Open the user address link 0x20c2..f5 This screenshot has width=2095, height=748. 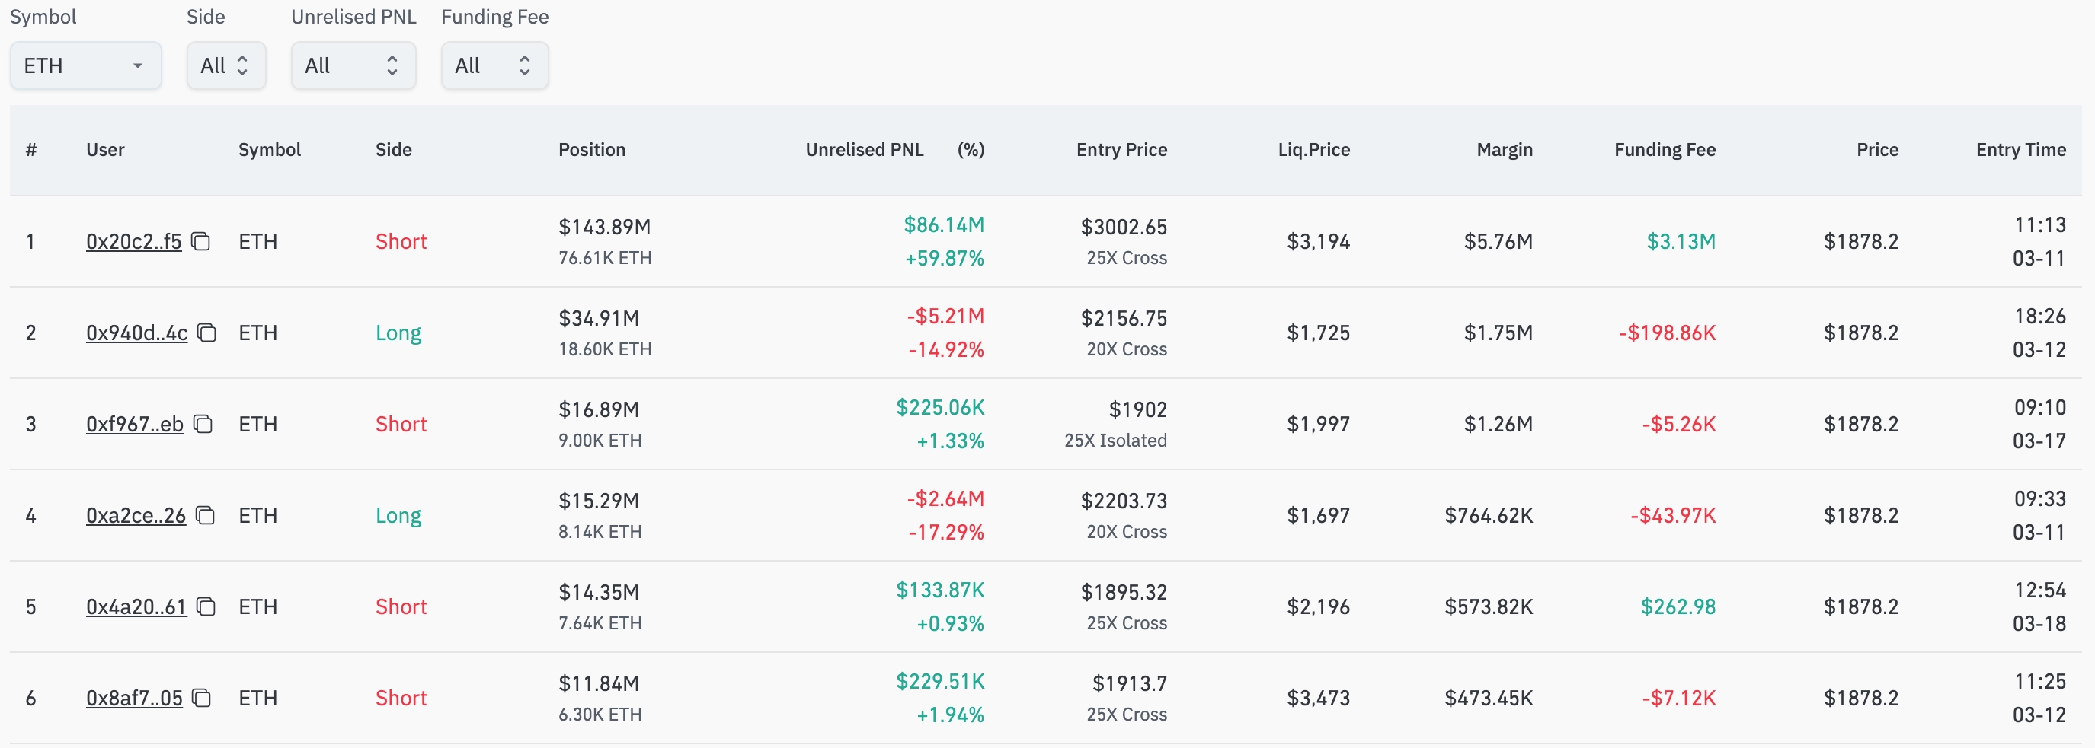click(133, 241)
